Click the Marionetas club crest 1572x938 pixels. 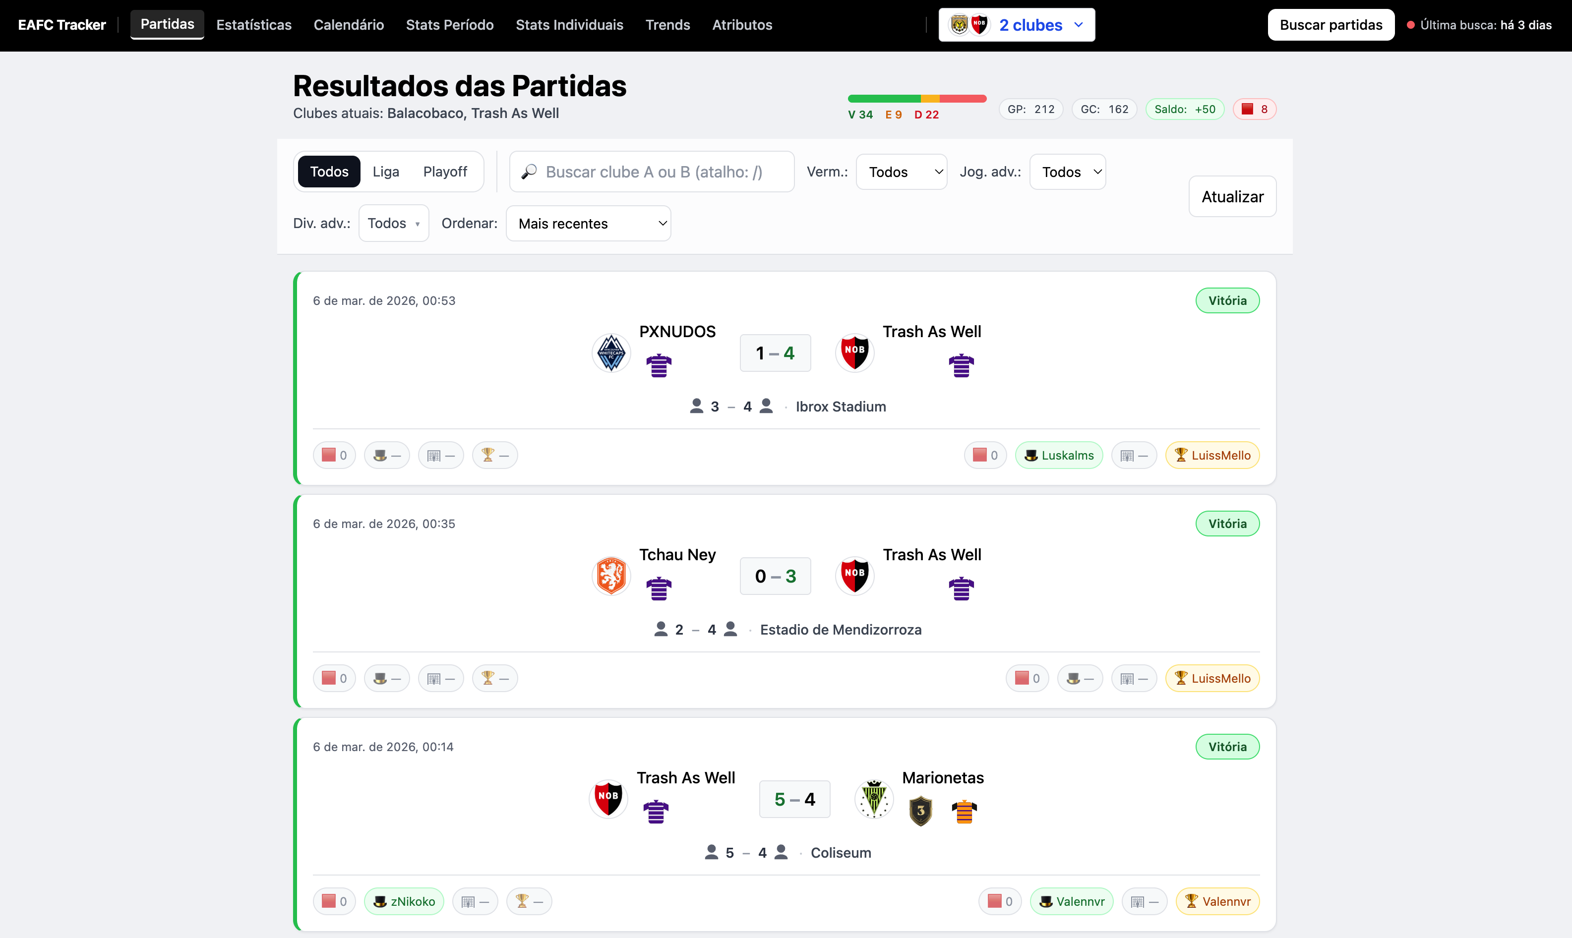[x=874, y=799]
